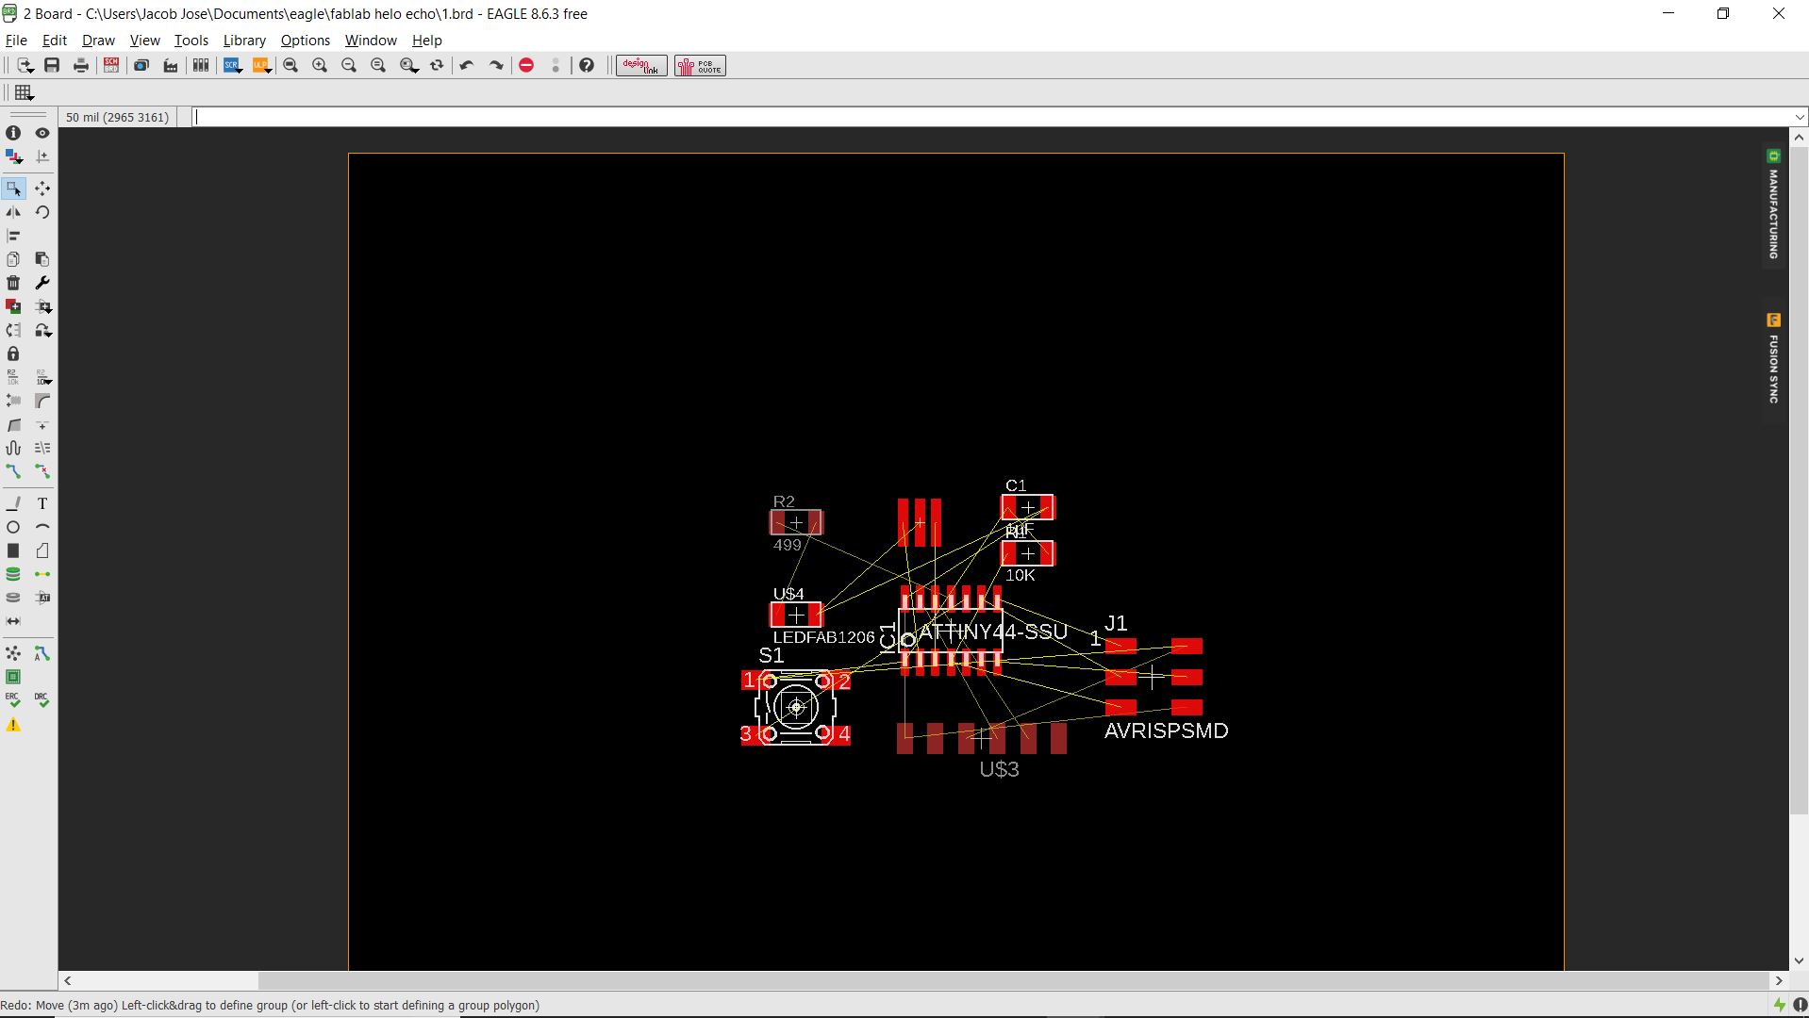Open the Value tool dropdown
Image resolution: width=1809 pixels, height=1018 pixels.
point(42,377)
